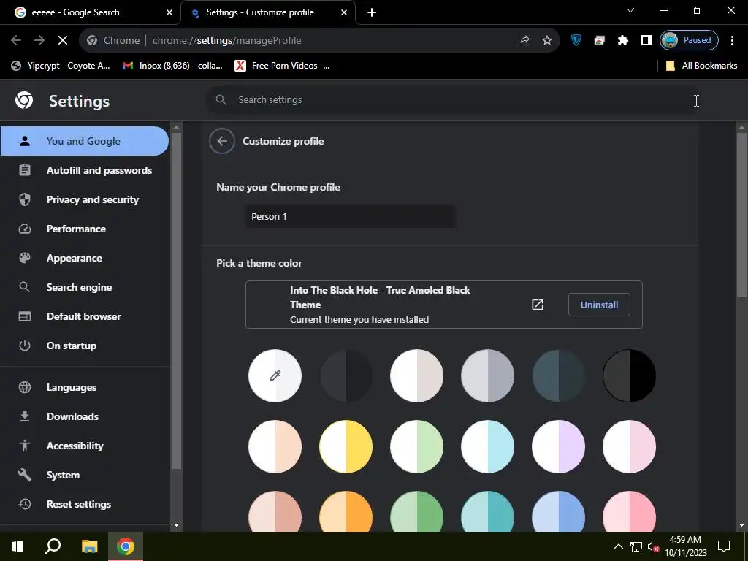
Task: Open the Paused profile avatar button
Action: tap(689, 41)
